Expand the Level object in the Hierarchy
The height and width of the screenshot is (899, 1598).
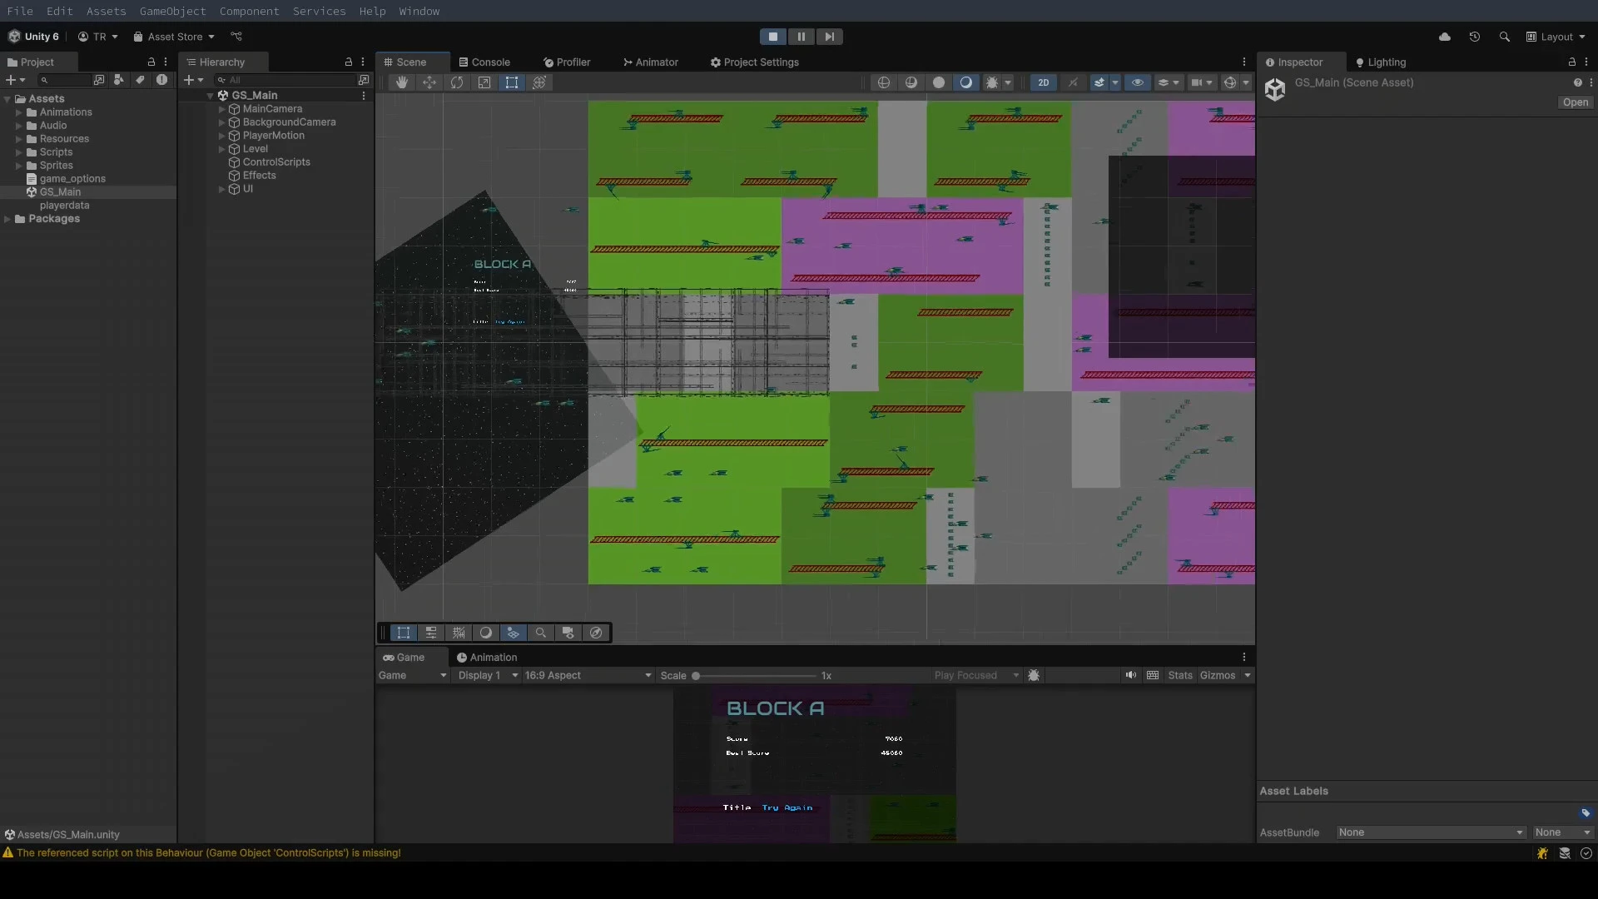[221, 149]
